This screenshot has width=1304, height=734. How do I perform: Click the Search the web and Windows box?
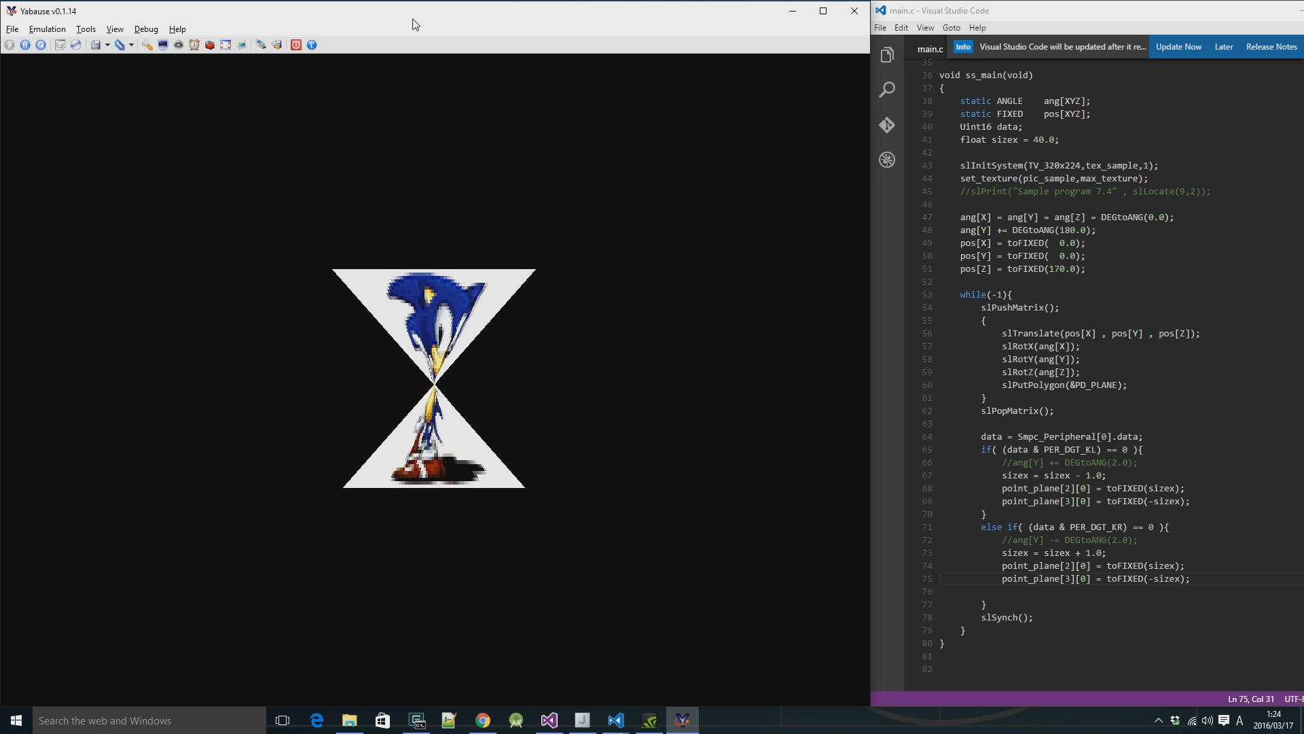pos(149,720)
